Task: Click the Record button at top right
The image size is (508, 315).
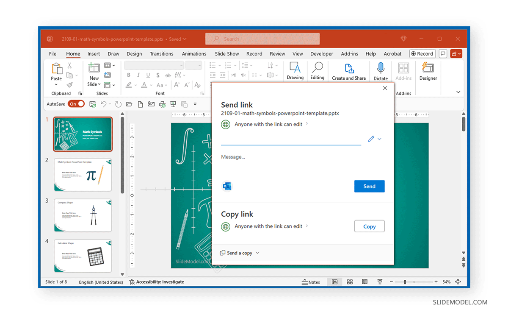Action: tap(422, 54)
